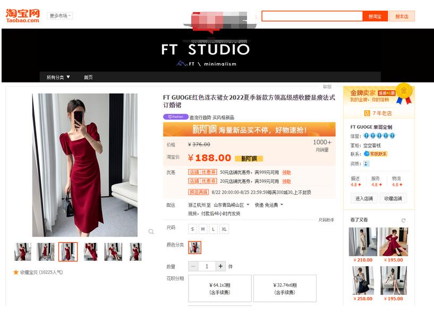Decrease quantity with the minus button

click(x=193, y=266)
